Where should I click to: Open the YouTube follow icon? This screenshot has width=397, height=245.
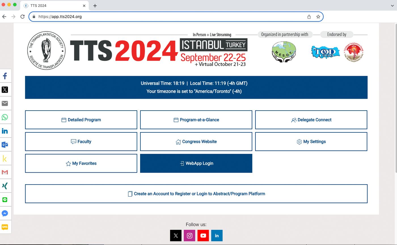coord(203,236)
